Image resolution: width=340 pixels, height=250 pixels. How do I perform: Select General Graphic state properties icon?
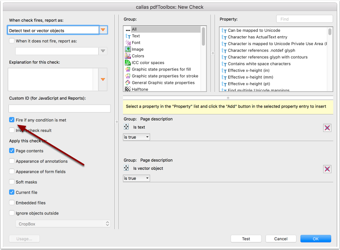pos(128,83)
